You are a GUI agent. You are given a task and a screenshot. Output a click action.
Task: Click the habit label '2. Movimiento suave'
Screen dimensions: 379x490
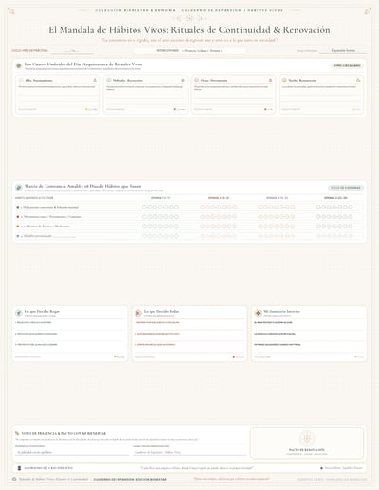(51, 217)
